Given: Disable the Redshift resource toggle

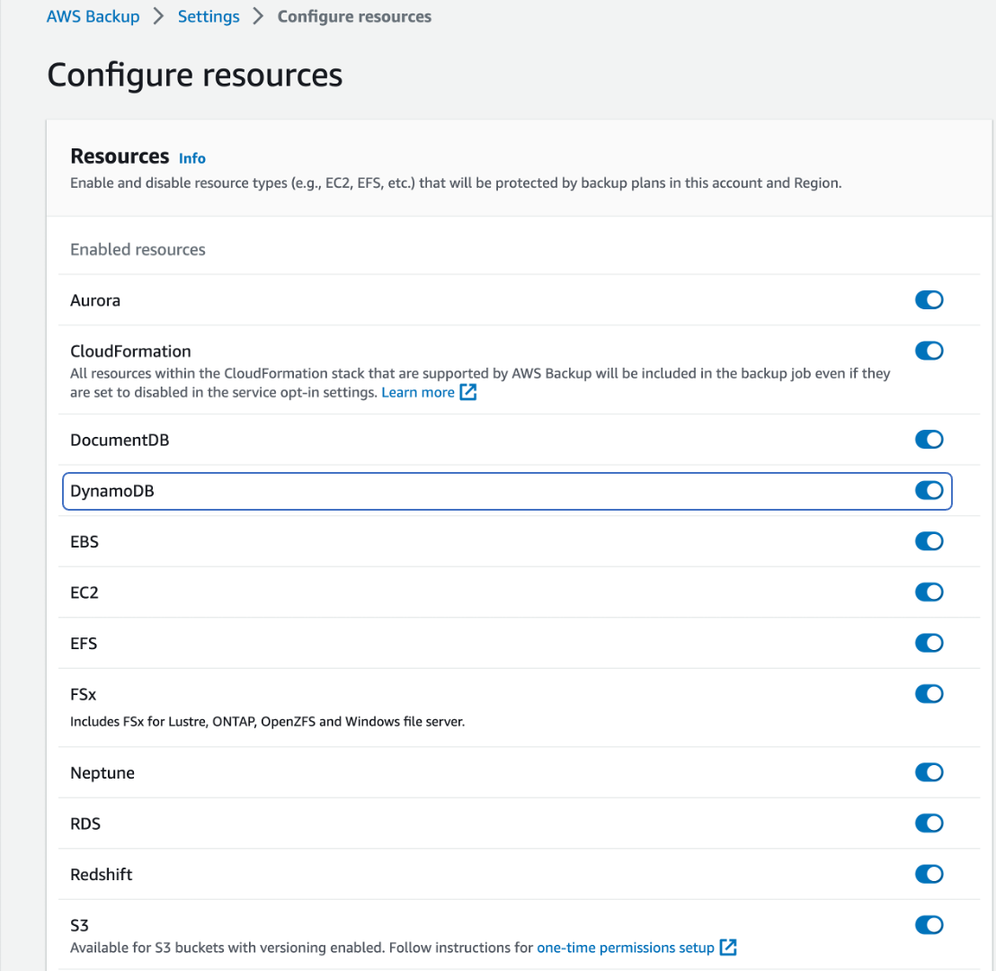Looking at the screenshot, I should coord(929,875).
